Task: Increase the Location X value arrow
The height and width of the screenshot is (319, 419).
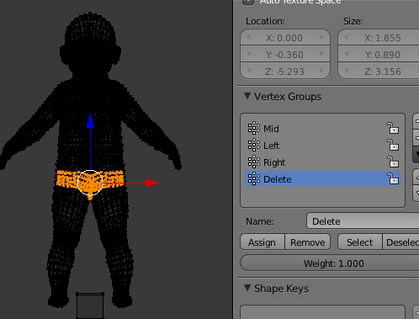Action: pos(322,37)
